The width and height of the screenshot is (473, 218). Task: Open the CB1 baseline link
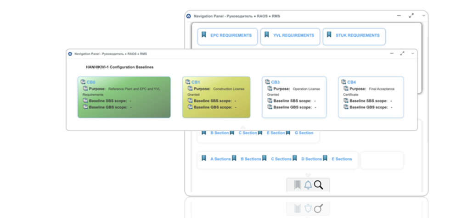pos(195,82)
